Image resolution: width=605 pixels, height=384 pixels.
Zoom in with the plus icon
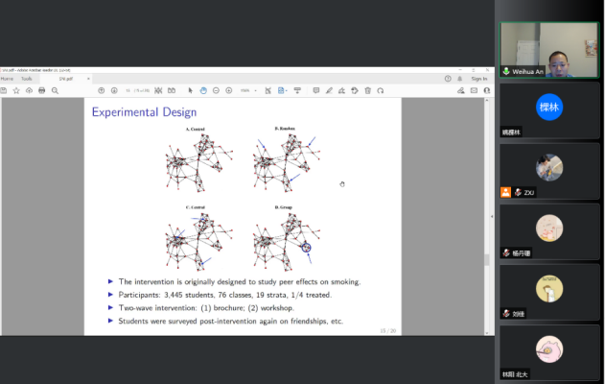tap(229, 90)
